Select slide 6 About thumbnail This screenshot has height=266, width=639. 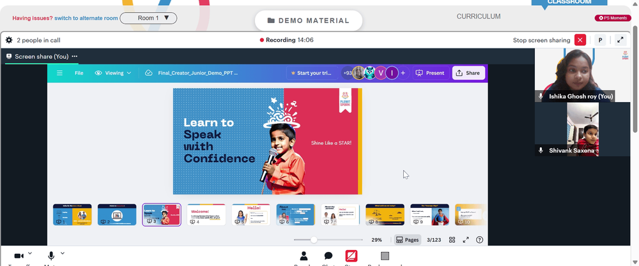point(295,215)
